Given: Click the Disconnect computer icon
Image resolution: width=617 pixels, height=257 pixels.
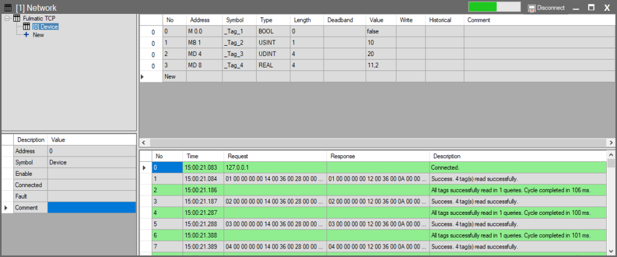Looking at the screenshot, I should coord(531,8).
